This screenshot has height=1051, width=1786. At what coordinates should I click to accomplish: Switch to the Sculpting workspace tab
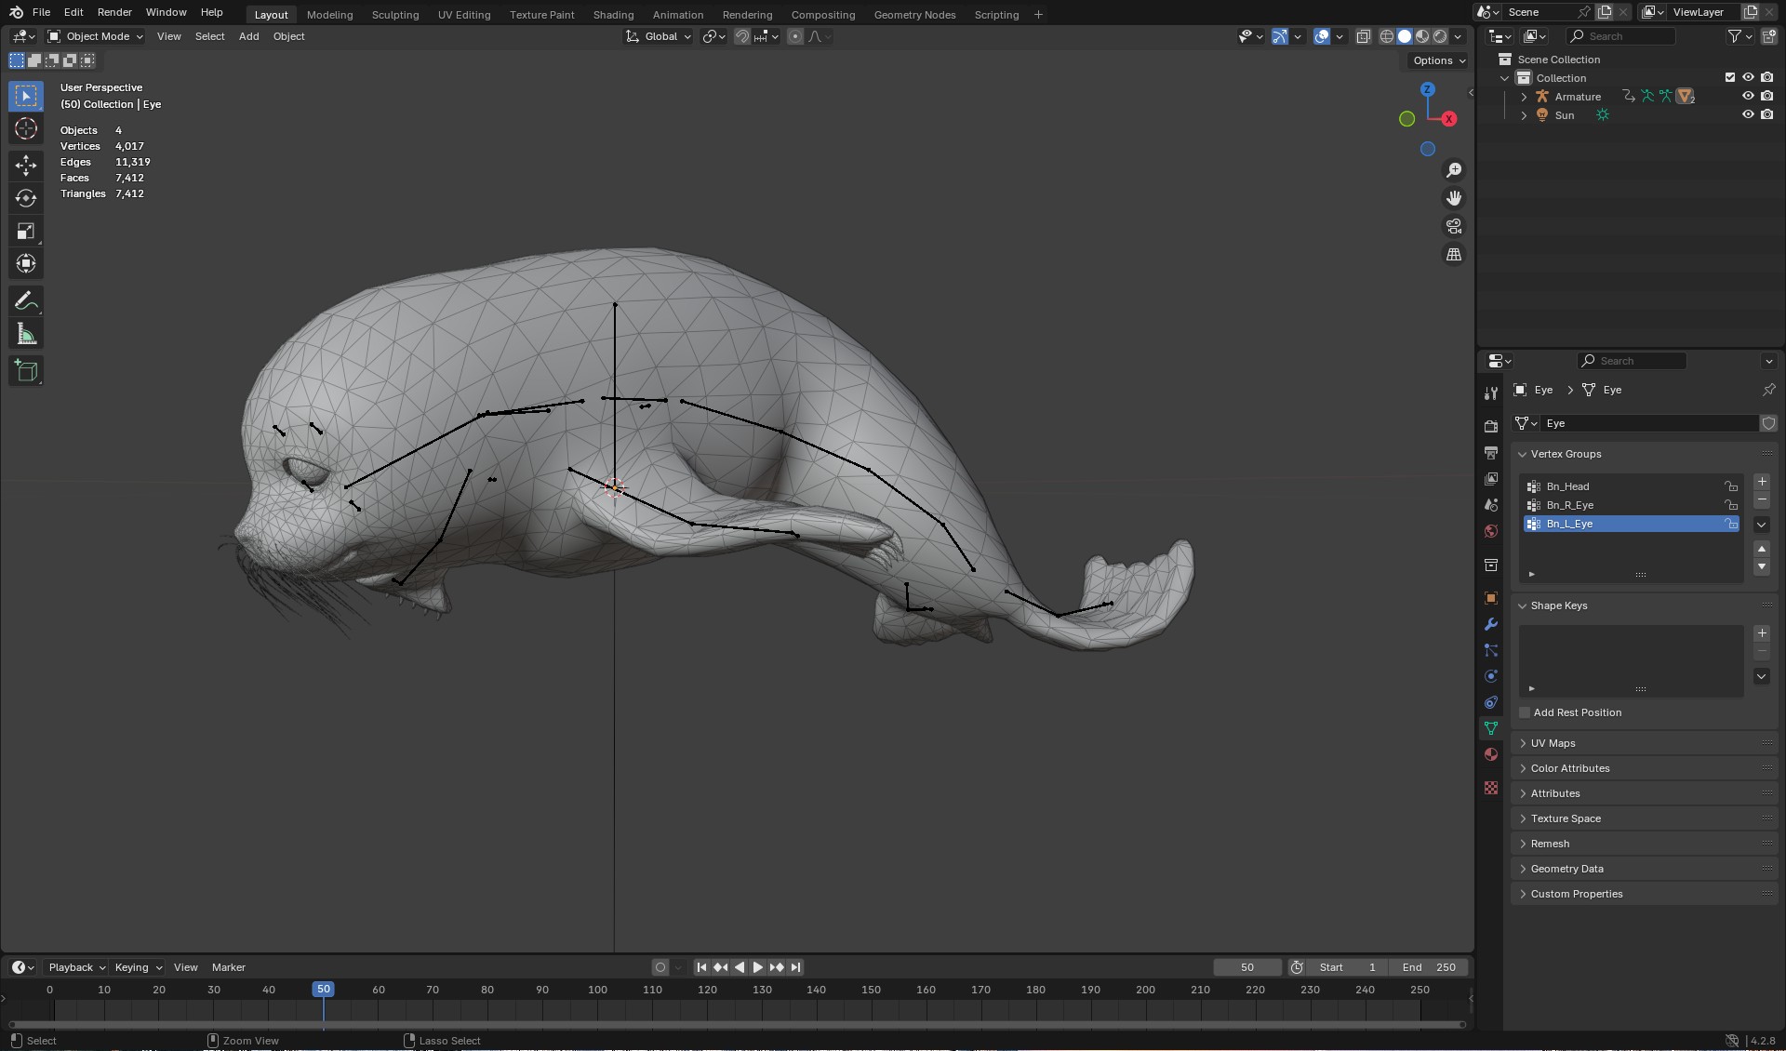tap(394, 15)
